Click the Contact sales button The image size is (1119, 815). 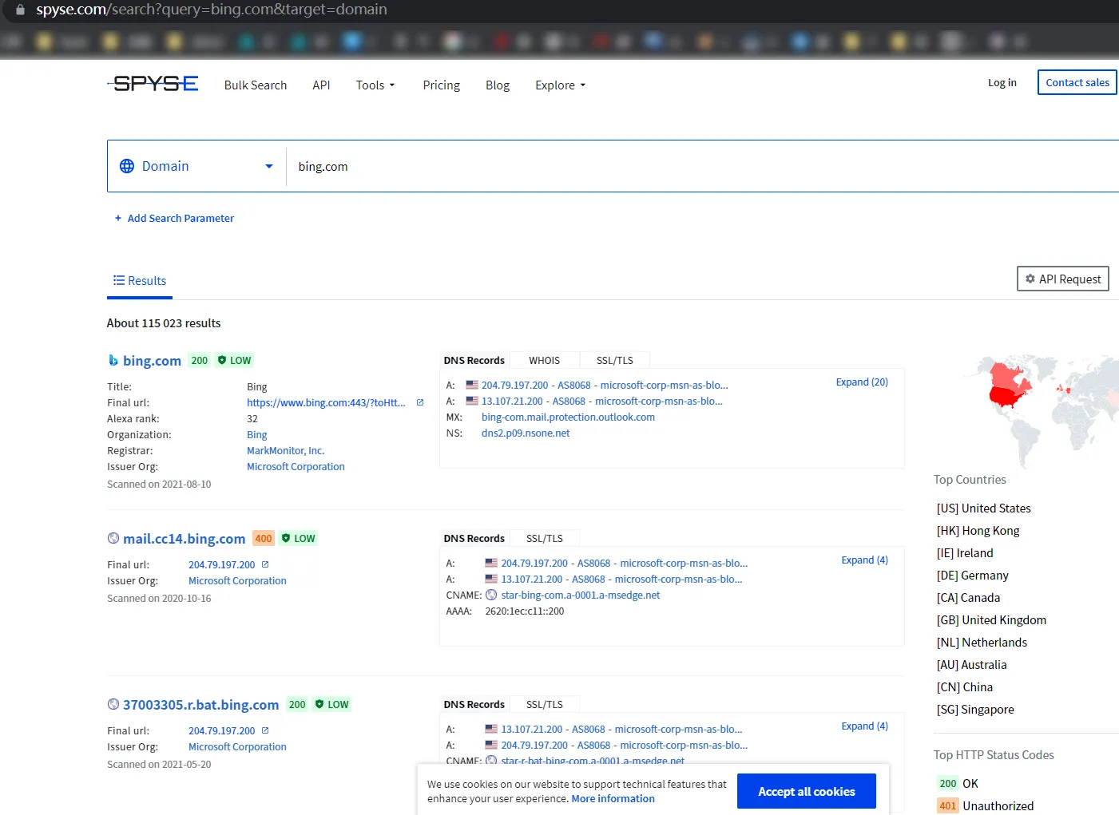click(x=1077, y=82)
